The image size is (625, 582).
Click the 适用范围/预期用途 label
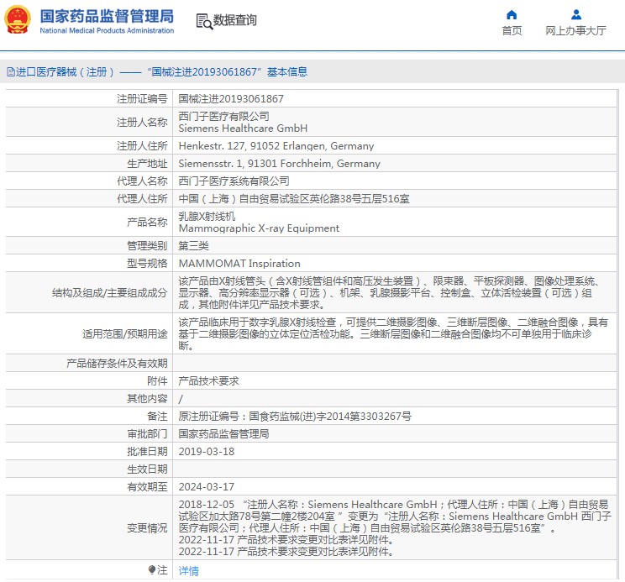click(125, 334)
